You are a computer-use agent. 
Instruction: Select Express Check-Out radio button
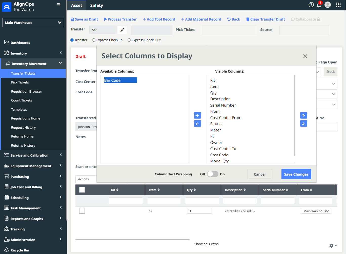click(129, 40)
